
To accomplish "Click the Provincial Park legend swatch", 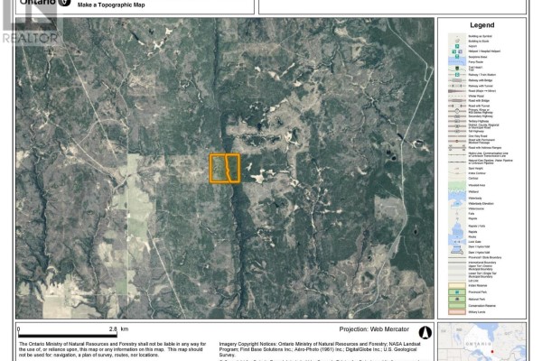I will tap(457, 292).
